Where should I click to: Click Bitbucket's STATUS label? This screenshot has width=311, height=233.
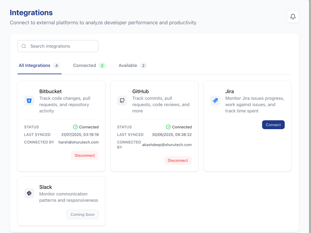pos(31,127)
